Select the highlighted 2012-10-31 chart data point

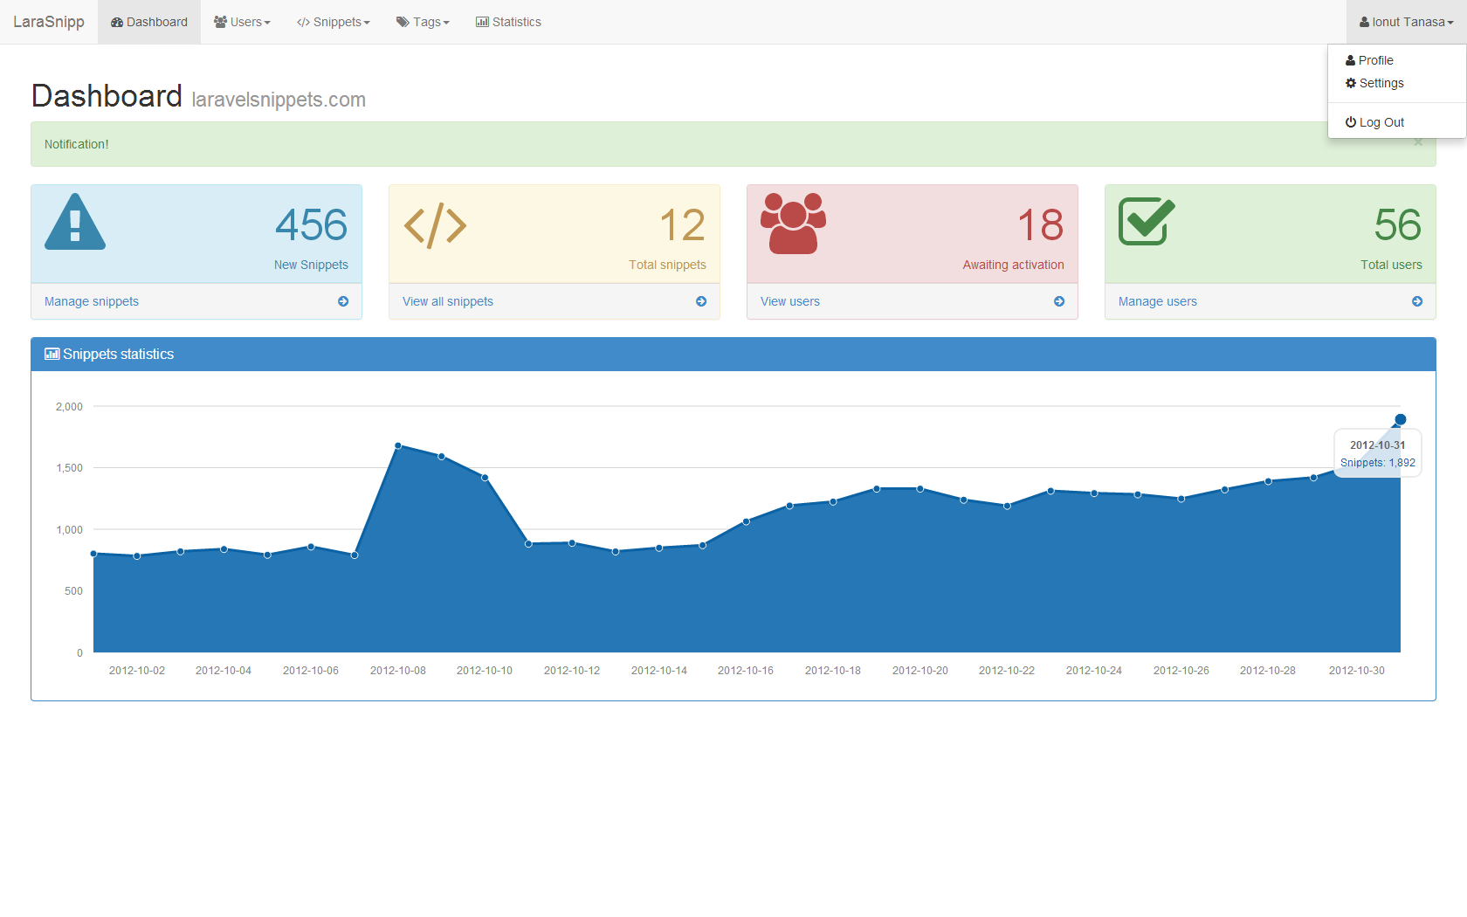[1401, 420]
